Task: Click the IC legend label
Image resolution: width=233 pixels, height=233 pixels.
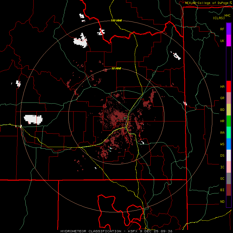Action: coord(222,167)
